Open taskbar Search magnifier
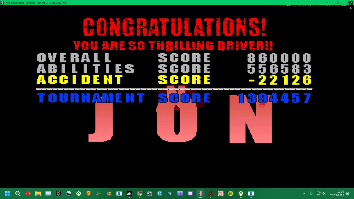 point(18,193)
